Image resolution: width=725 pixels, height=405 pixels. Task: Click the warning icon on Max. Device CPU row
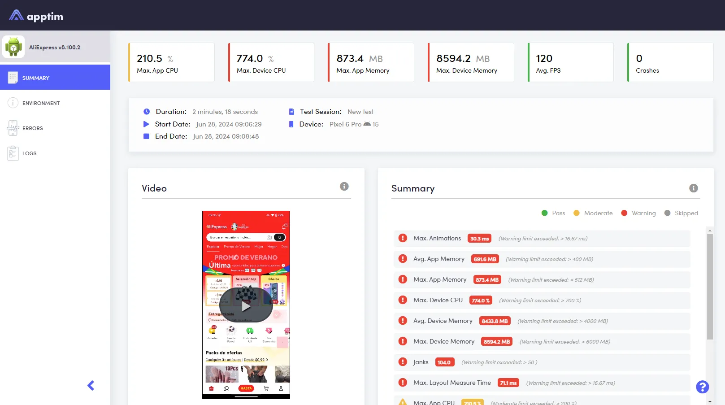click(403, 300)
